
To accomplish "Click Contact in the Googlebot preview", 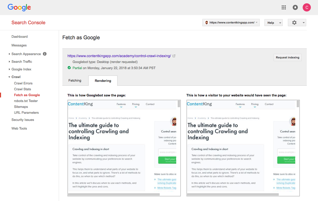I will 150,104.
